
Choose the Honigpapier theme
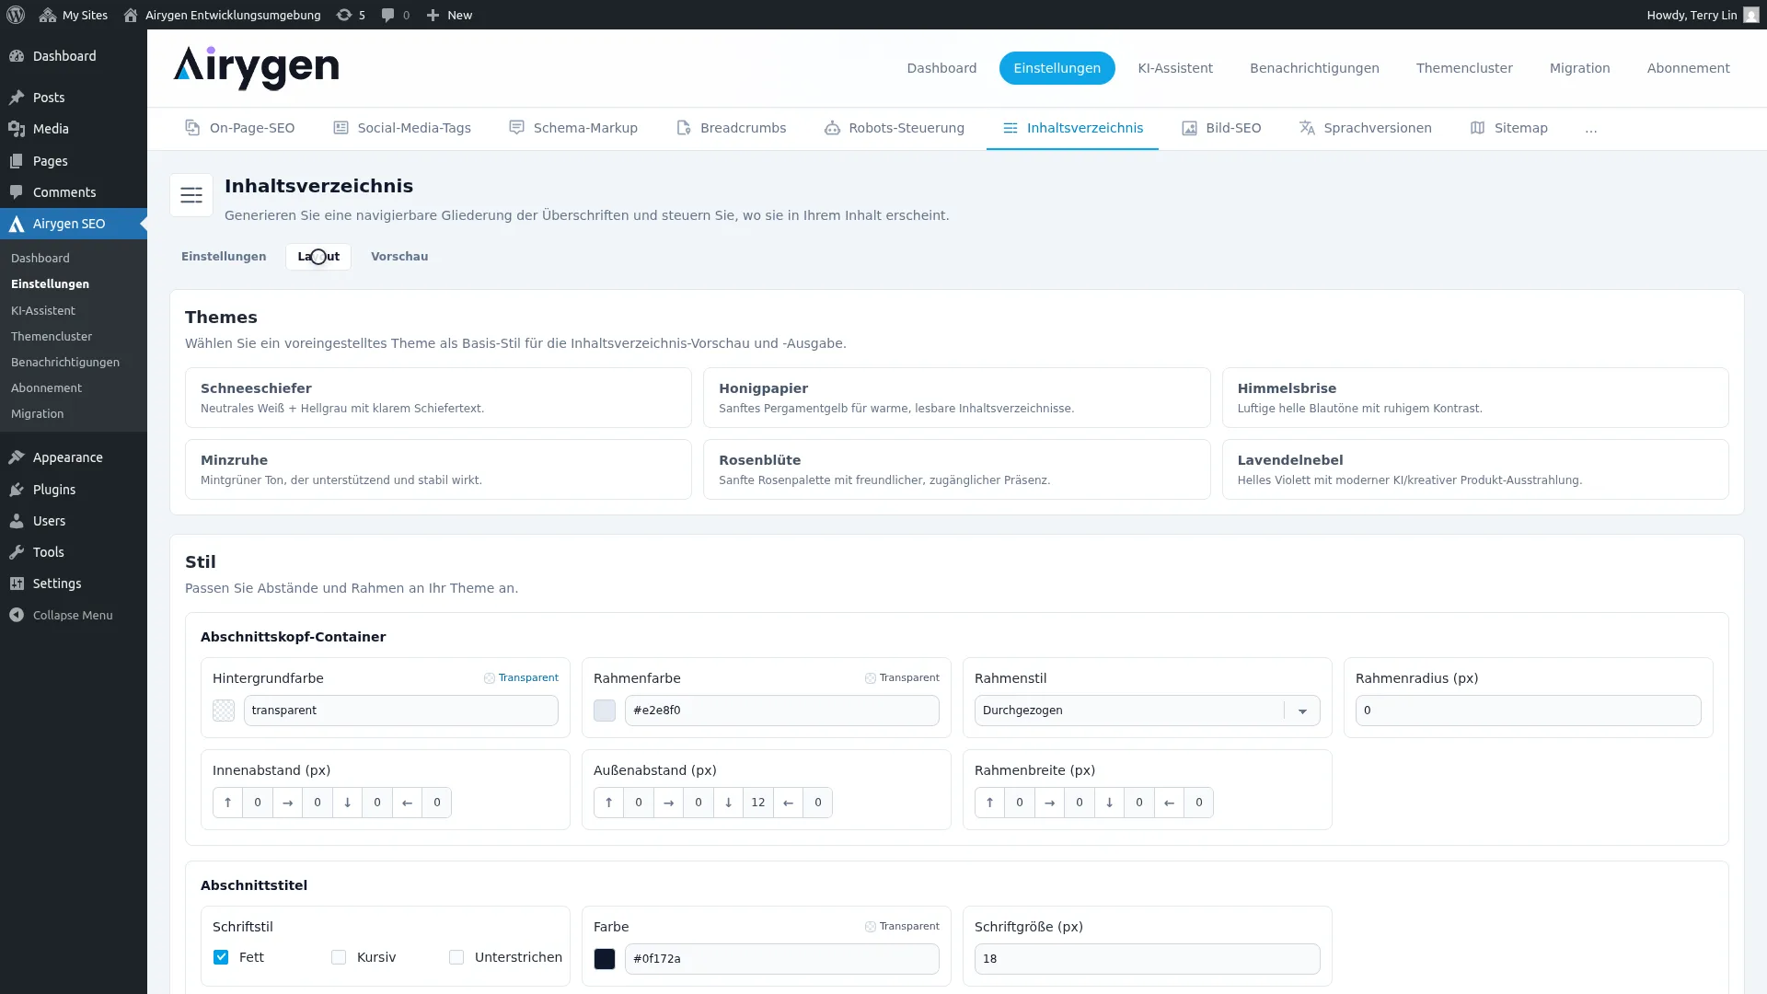click(x=956, y=398)
